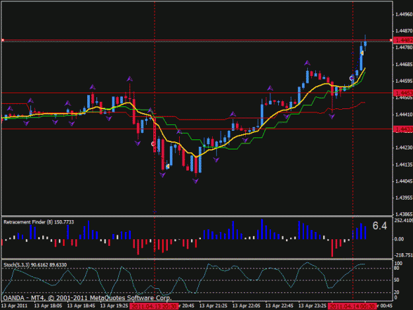The width and height of the screenshot is (413, 310).
Task: Click the large 6.4 value readout
Action: pos(379,226)
